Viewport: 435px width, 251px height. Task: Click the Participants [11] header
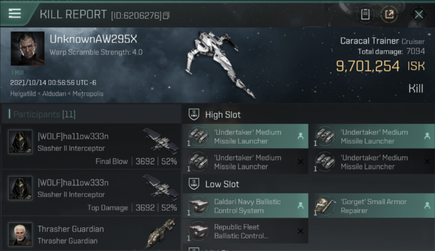[44, 114]
